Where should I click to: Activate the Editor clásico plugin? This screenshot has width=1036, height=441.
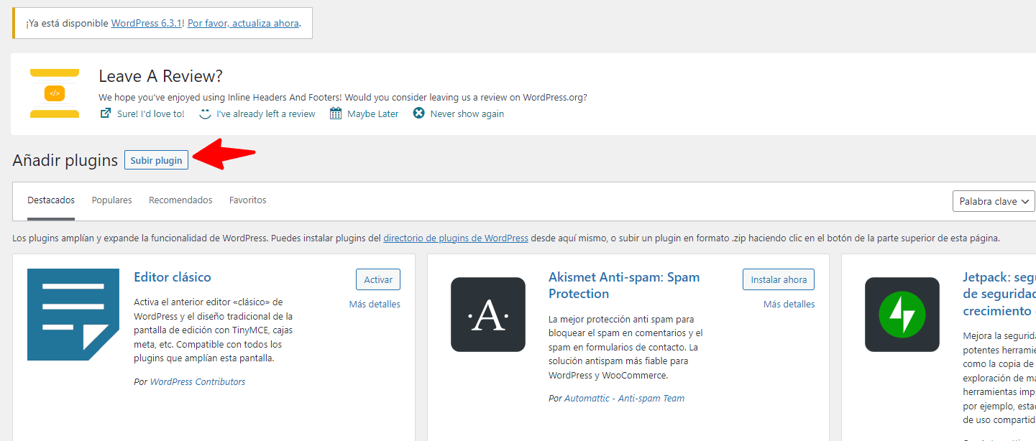(x=378, y=279)
